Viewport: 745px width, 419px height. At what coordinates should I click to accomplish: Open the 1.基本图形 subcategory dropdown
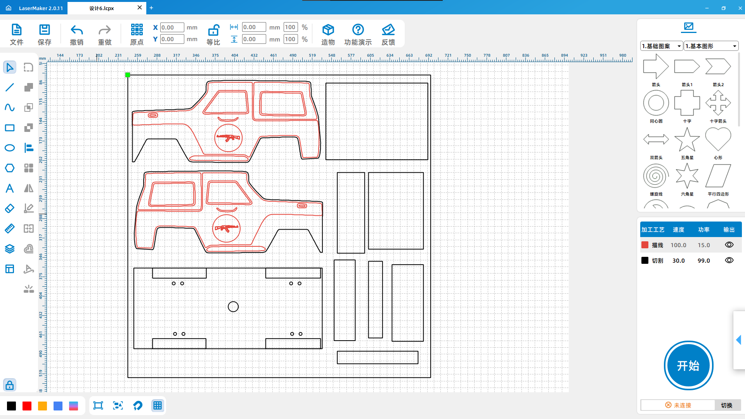click(711, 46)
